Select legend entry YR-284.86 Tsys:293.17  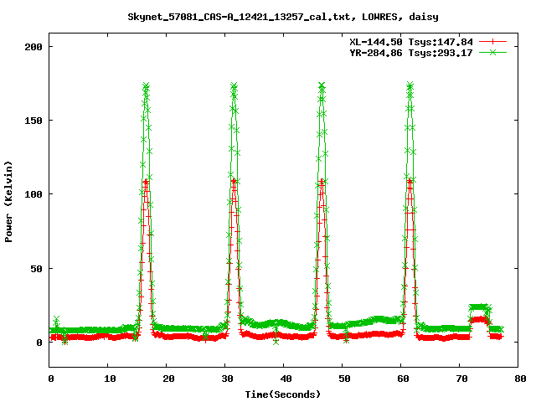pyautogui.click(x=411, y=53)
